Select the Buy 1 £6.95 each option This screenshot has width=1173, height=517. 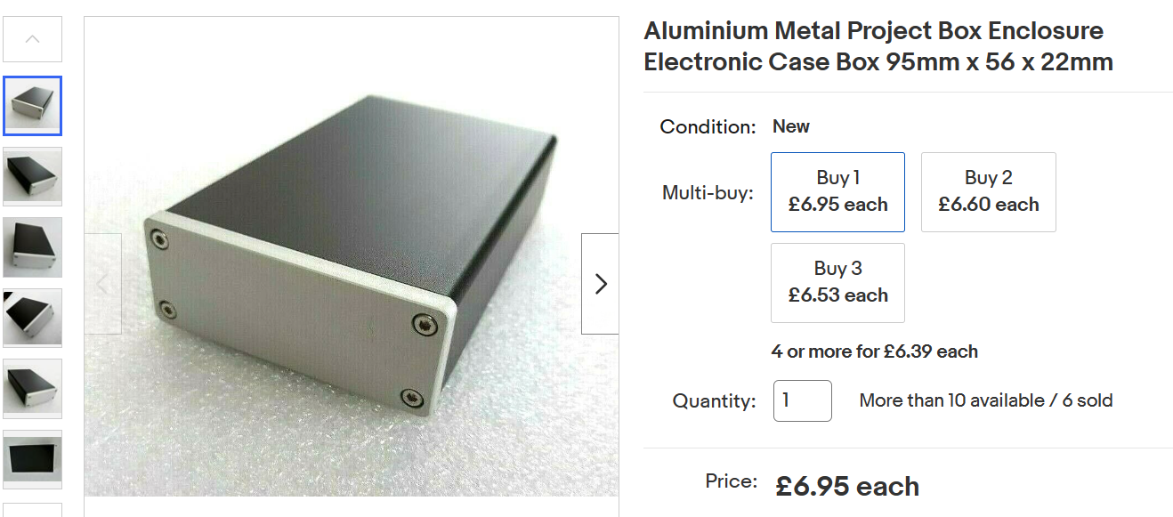click(837, 192)
